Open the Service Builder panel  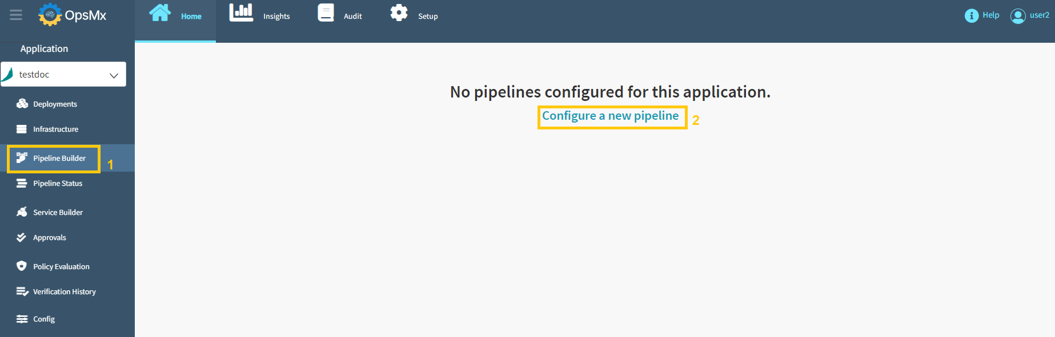coord(57,212)
